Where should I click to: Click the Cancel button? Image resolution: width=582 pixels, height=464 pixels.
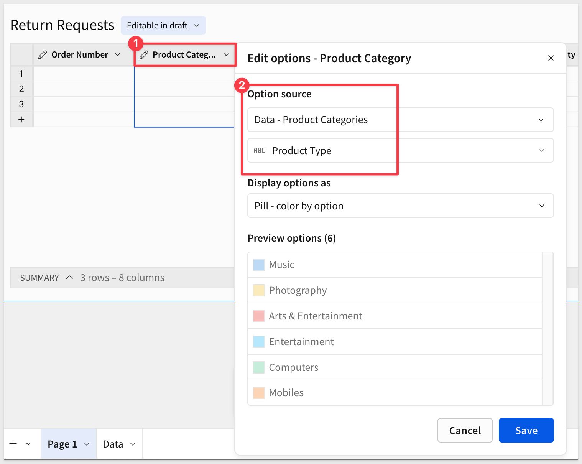pos(465,430)
